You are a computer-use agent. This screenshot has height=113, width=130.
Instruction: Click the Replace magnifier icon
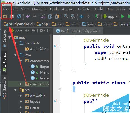point(73,16)
